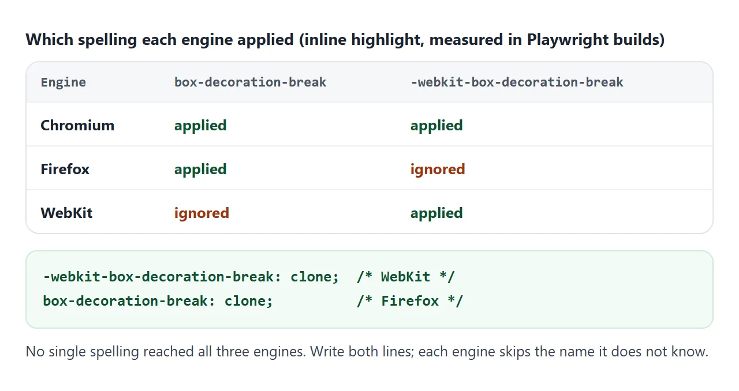
Task: Click the "box-decoration-break: clone;" code line
Action: pos(158,301)
